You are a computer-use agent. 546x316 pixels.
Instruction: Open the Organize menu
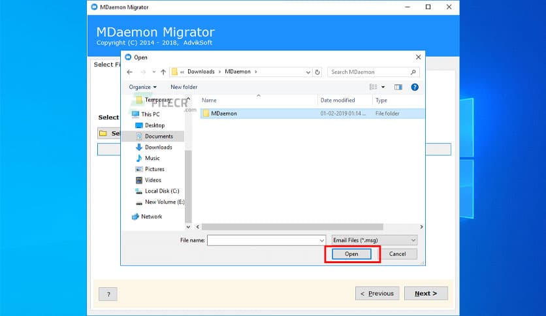[x=142, y=87]
